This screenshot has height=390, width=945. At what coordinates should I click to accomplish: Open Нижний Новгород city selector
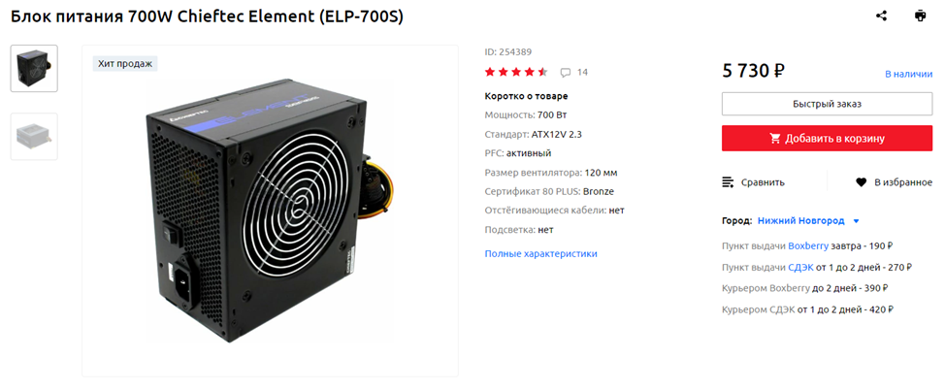tap(801, 221)
